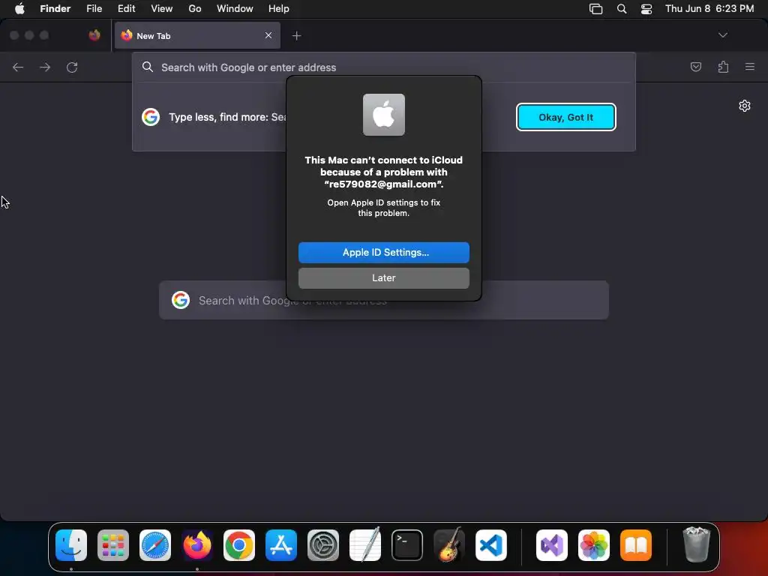Image resolution: width=768 pixels, height=576 pixels.
Task: Open the Firefox extensions puzzle icon
Action: [x=723, y=67]
